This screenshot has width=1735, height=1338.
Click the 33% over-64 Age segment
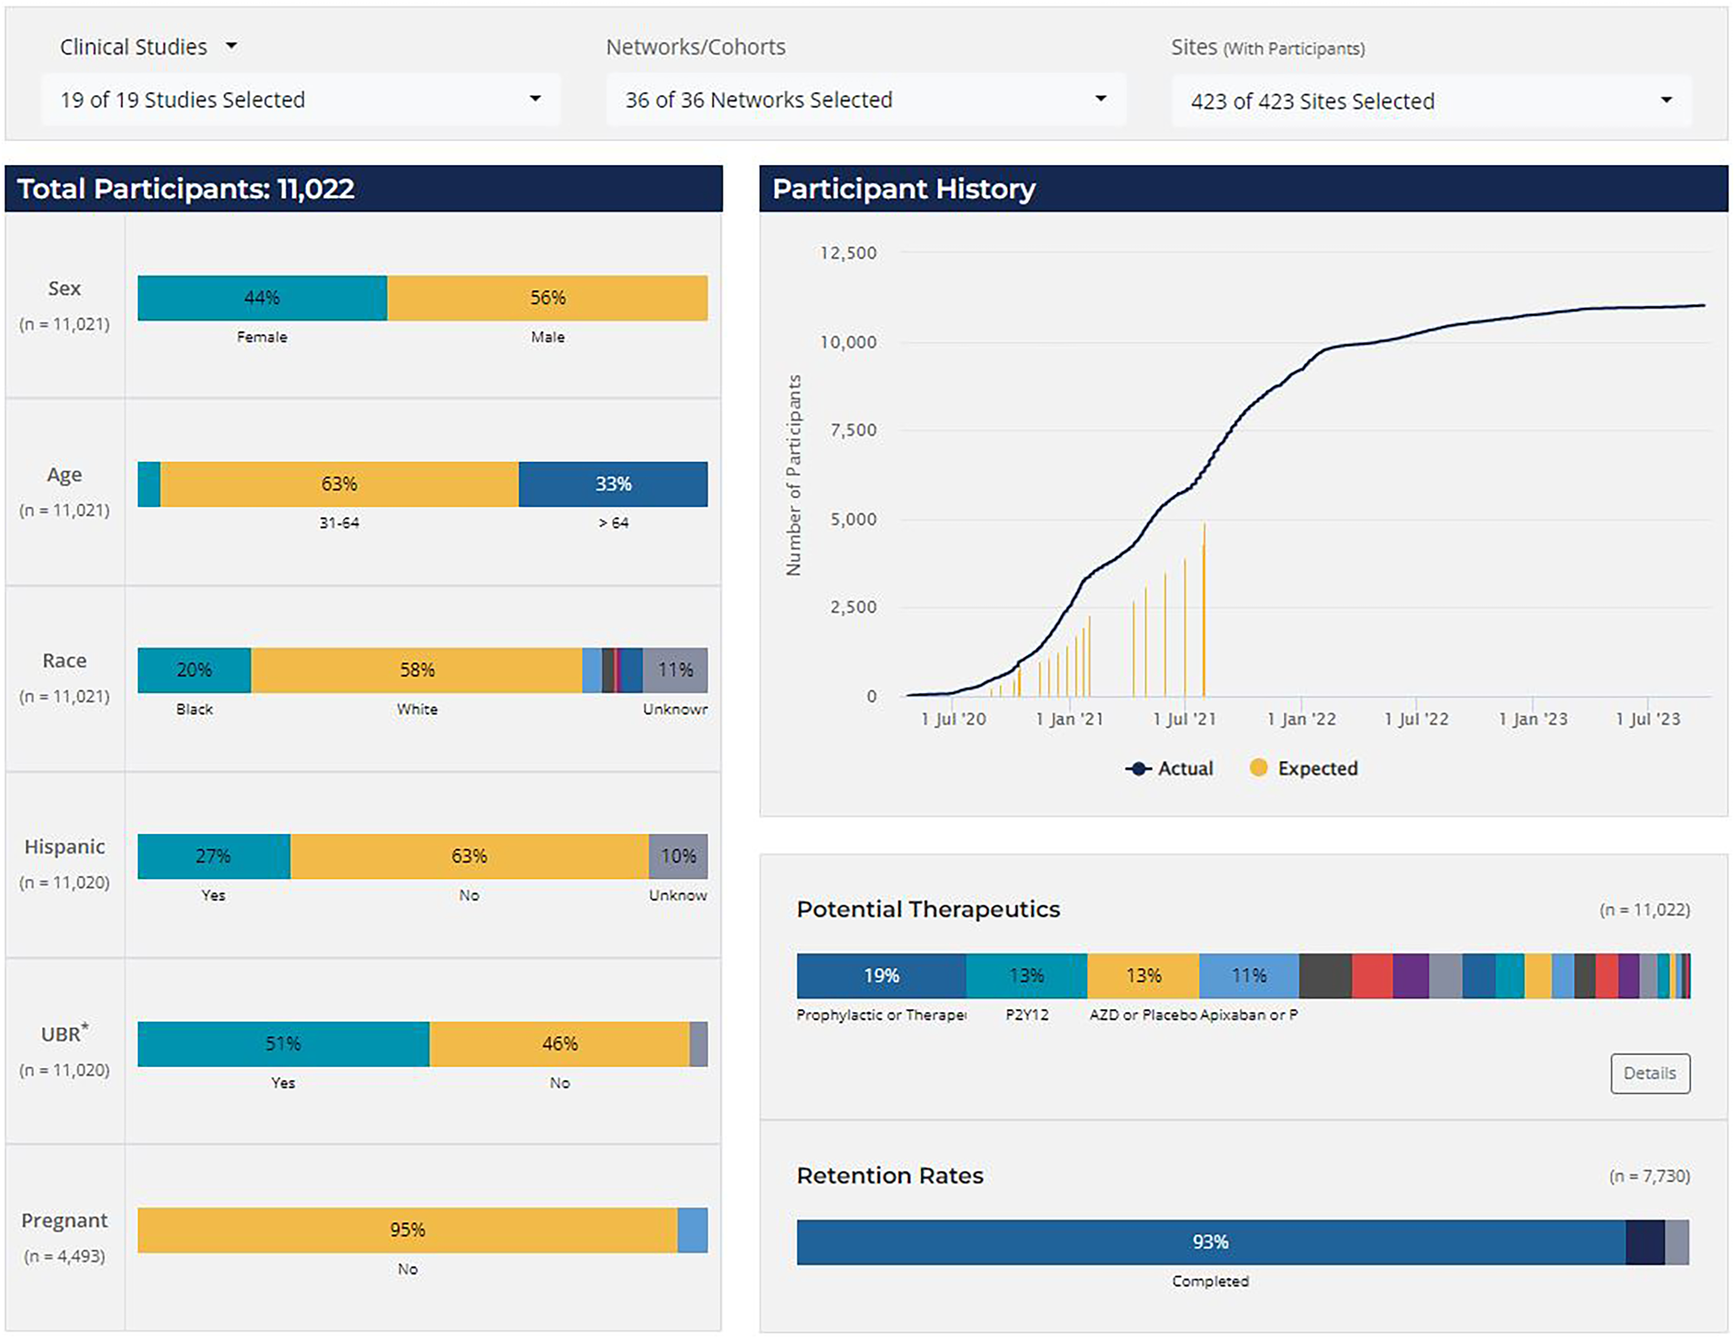pos(613,484)
